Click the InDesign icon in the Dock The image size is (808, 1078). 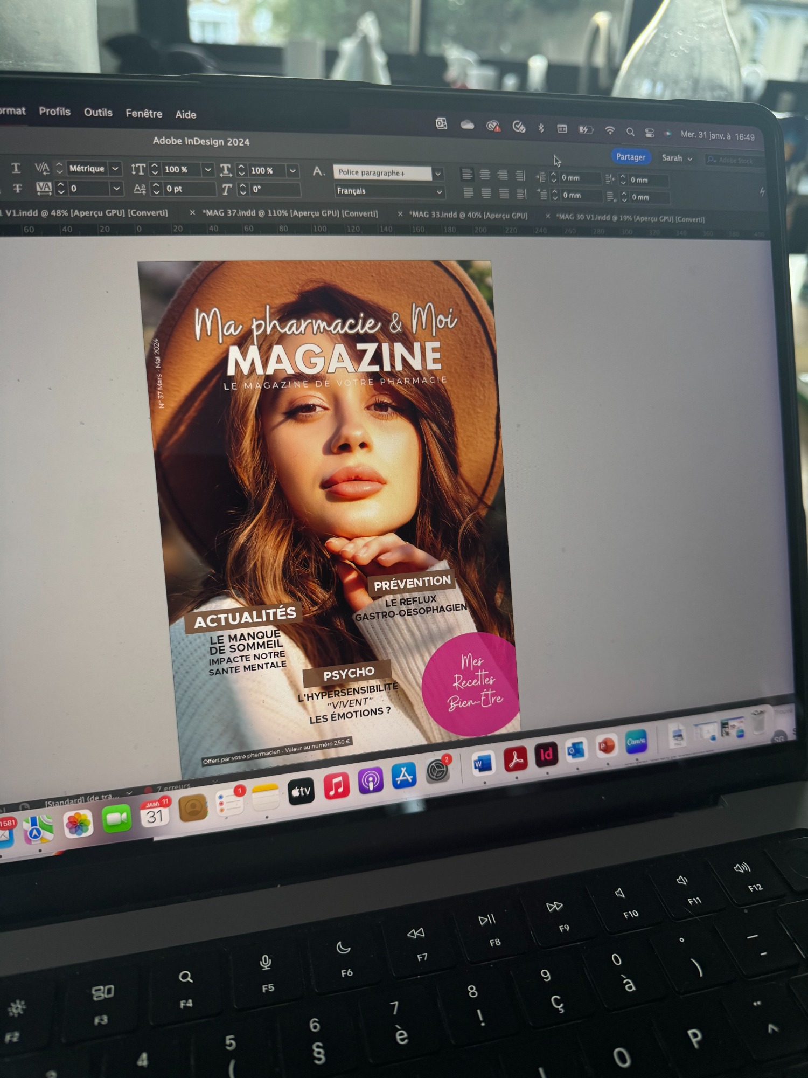pyautogui.click(x=546, y=755)
